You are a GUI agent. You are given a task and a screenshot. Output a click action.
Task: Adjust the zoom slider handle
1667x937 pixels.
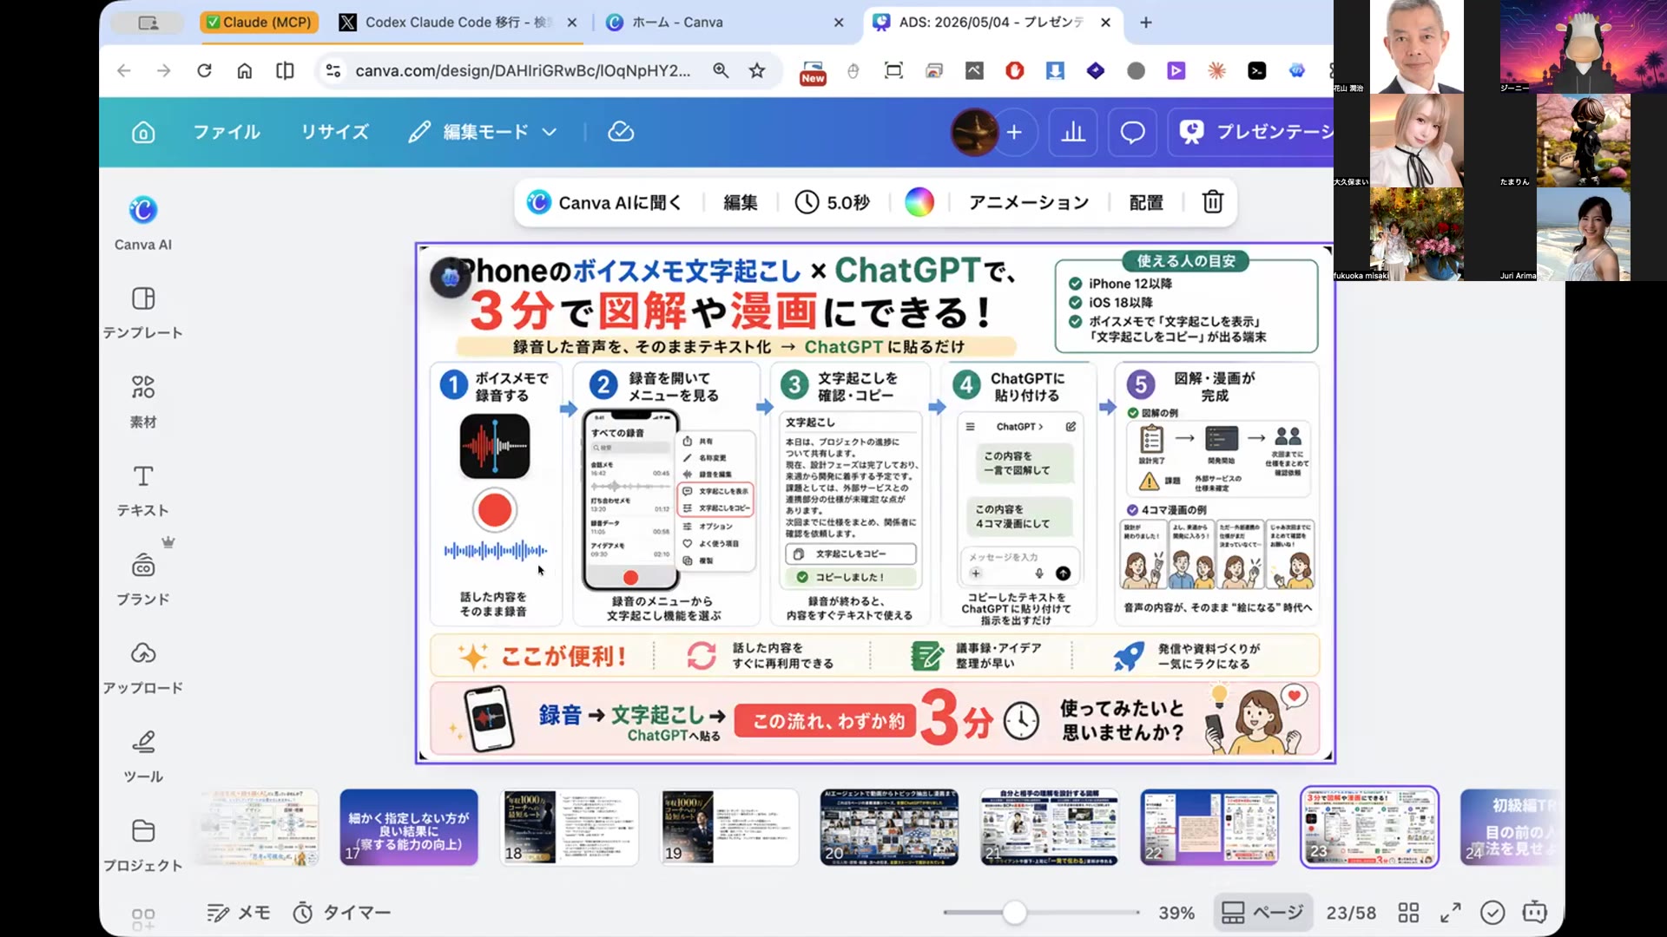(x=1014, y=913)
